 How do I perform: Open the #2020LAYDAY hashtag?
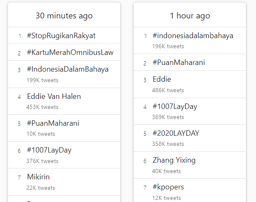(176, 133)
